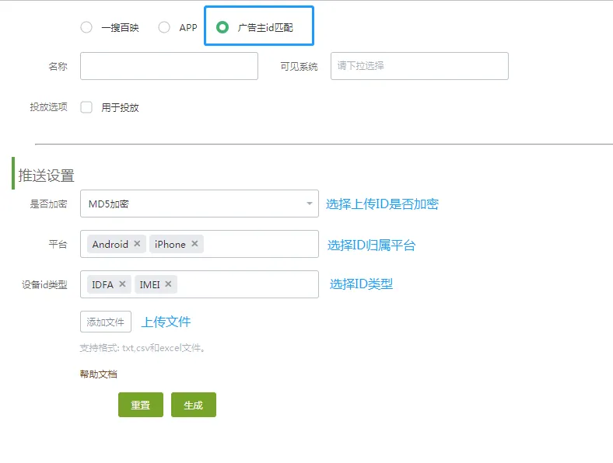Remove the iPhone tag from platform field
The height and width of the screenshot is (463, 613).
point(194,244)
